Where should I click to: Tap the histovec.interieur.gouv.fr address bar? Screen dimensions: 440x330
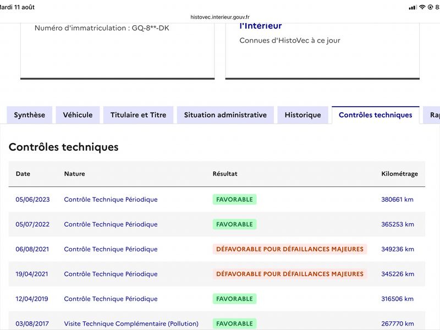tap(220, 17)
